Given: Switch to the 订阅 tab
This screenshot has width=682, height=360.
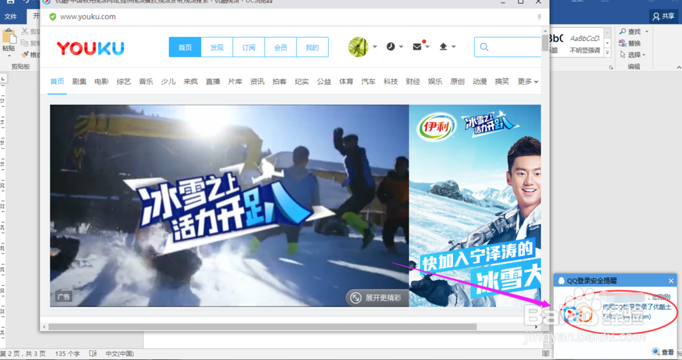Looking at the screenshot, I should click(248, 47).
